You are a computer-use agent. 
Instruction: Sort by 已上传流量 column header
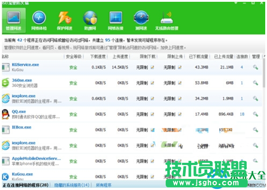224,57
